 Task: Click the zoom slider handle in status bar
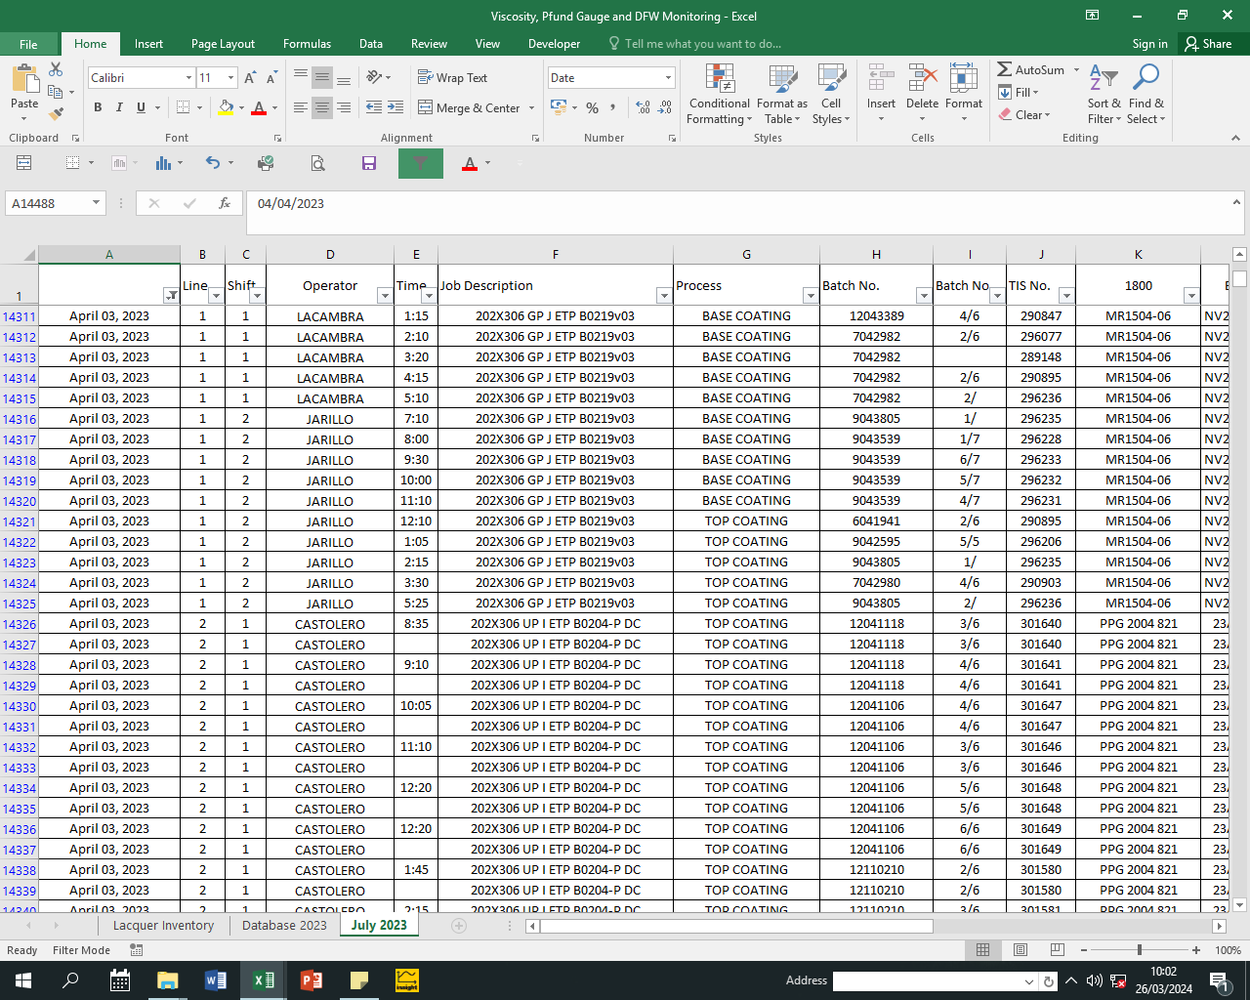[1139, 950]
